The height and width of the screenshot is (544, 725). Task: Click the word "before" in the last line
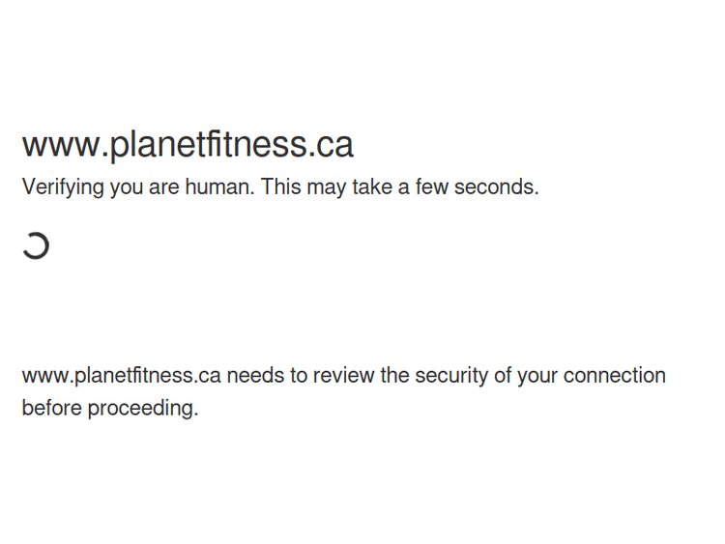[51, 408]
